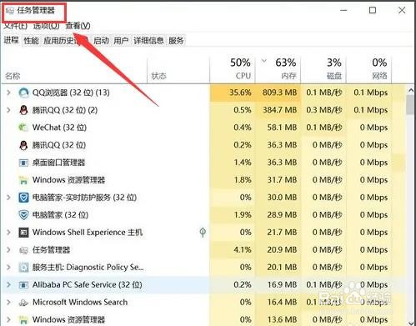Screen dimensions: 416x326
Task: Expand 电脑管家-实时防护服务 process
Action: coord(8,198)
